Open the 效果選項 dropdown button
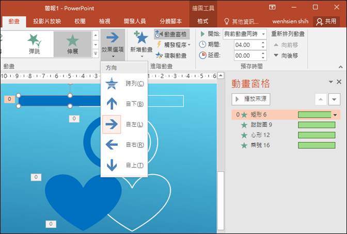The height and width of the screenshot is (234, 347). (113, 45)
